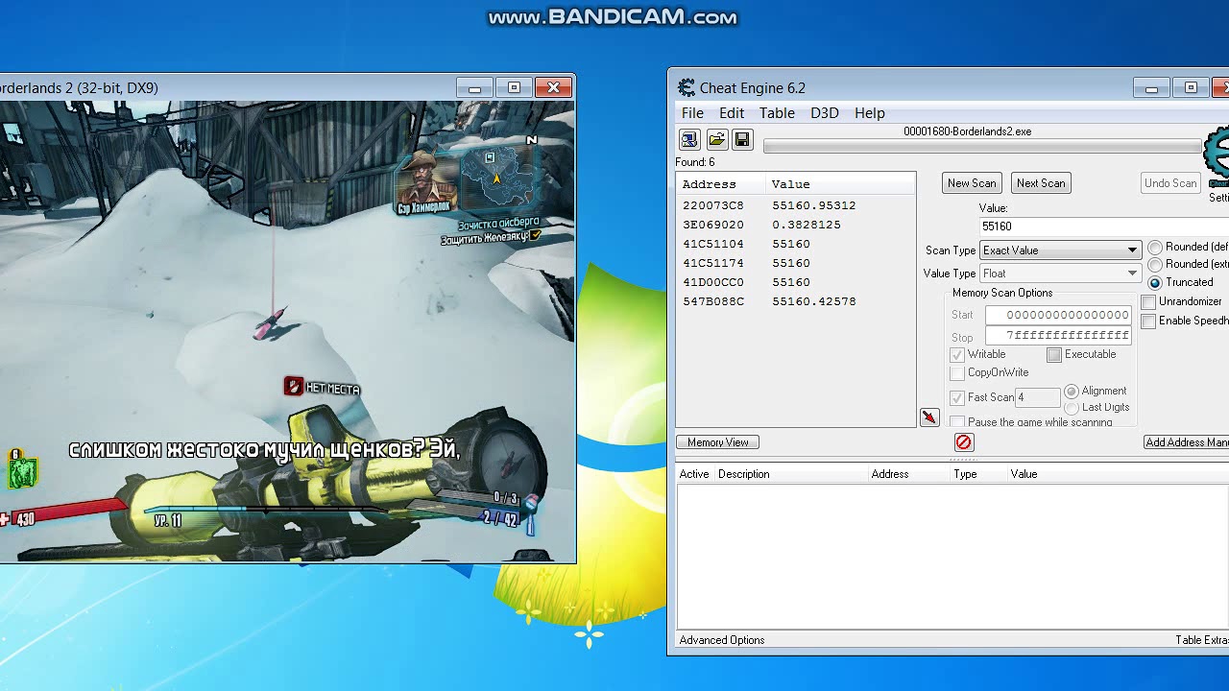Open the Help menu
The image size is (1229, 691).
coord(870,113)
